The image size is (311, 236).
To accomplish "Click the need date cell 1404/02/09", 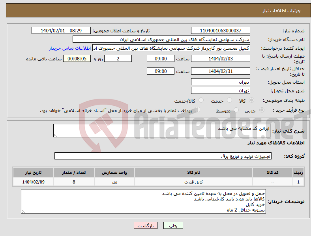I will click(x=33, y=182).
